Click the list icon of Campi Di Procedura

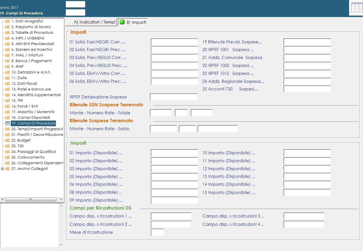click(x=8, y=123)
